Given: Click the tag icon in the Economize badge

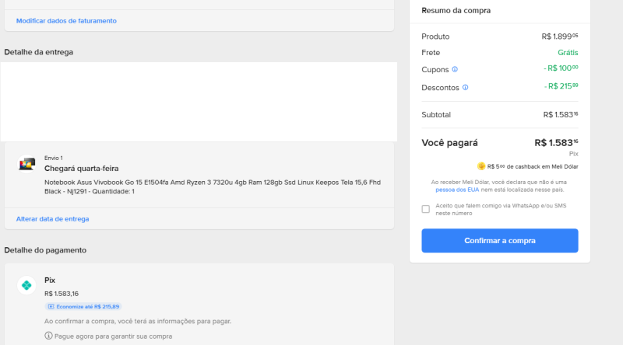Looking at the screenshot, I should pyautogui.click(x=51, y=307).
